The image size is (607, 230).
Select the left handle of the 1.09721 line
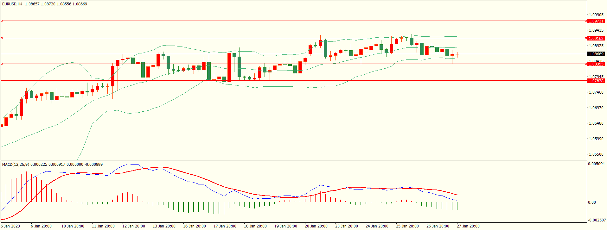(2, 21)
